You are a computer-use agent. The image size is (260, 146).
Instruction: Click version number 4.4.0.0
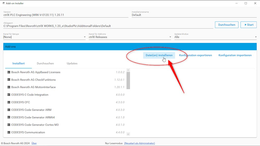click(x=120, y=132)
